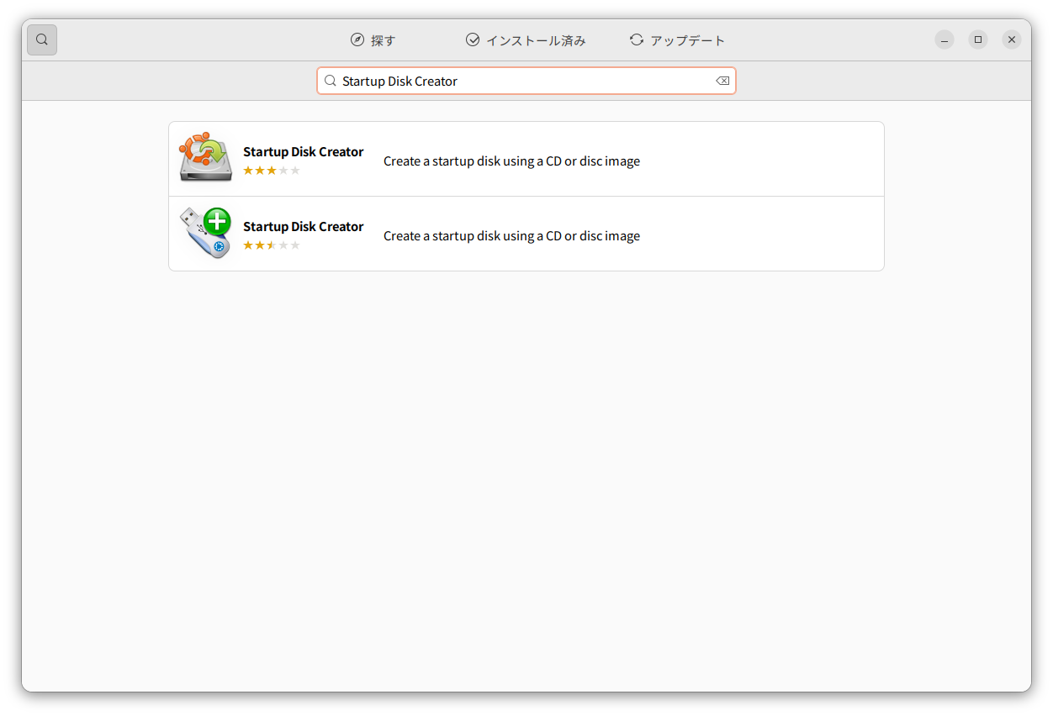Viewport: 1053px width, 716px height.
Task: Open the first Startup Disk Creator result
Action: pyautogui.click(x=526, y=158)
